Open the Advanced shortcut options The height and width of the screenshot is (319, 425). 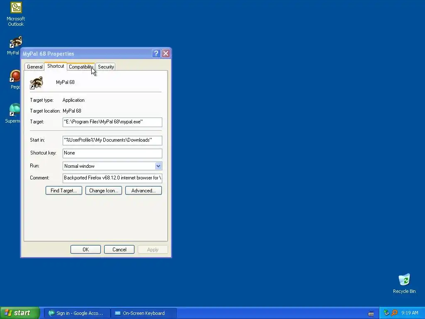[143, 190]
